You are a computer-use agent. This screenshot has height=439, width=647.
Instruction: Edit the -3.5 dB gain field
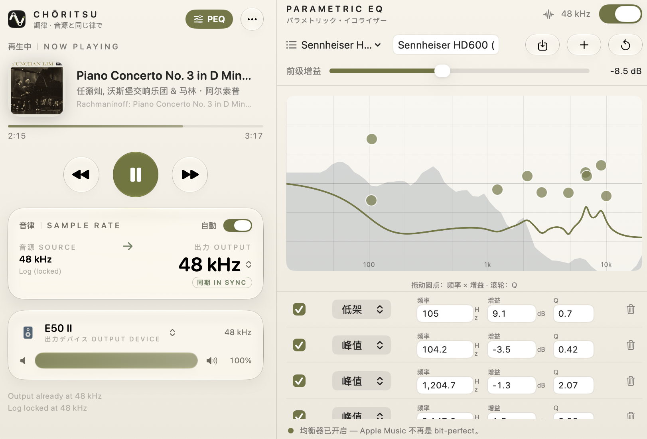(511, 349)
